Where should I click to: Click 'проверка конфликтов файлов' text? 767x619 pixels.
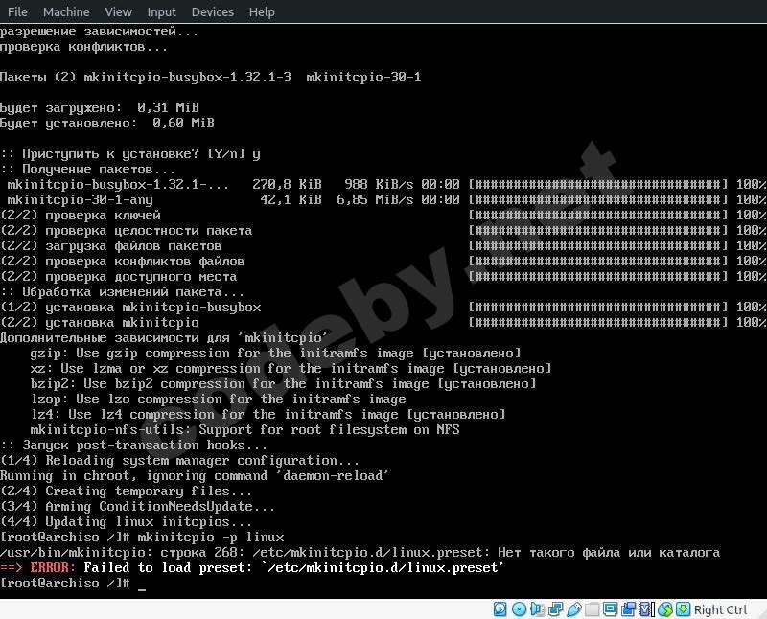click(145, 261)
